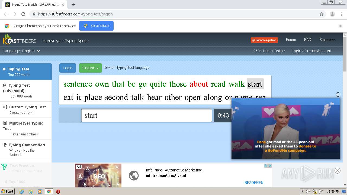Open volume control in system tray

308,191
